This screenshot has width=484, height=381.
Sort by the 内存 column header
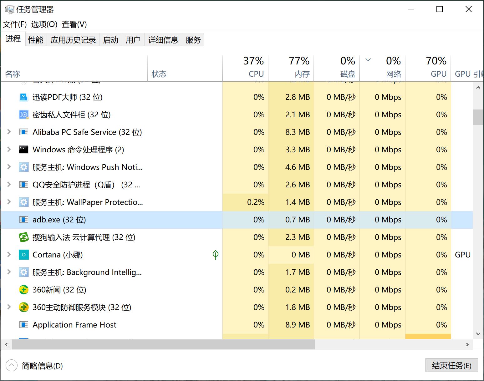point(291,68)
